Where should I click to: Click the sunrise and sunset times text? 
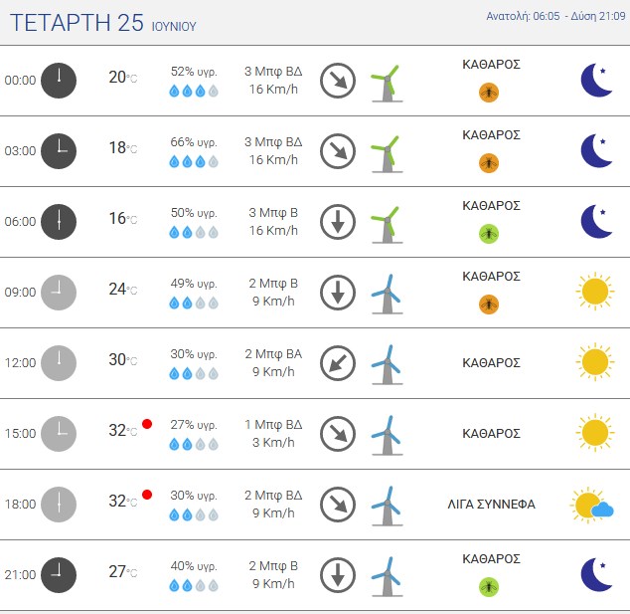click(555, 16)
